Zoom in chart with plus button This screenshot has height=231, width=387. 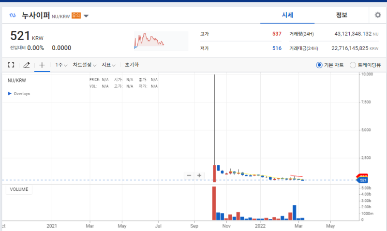click(199, 175)
